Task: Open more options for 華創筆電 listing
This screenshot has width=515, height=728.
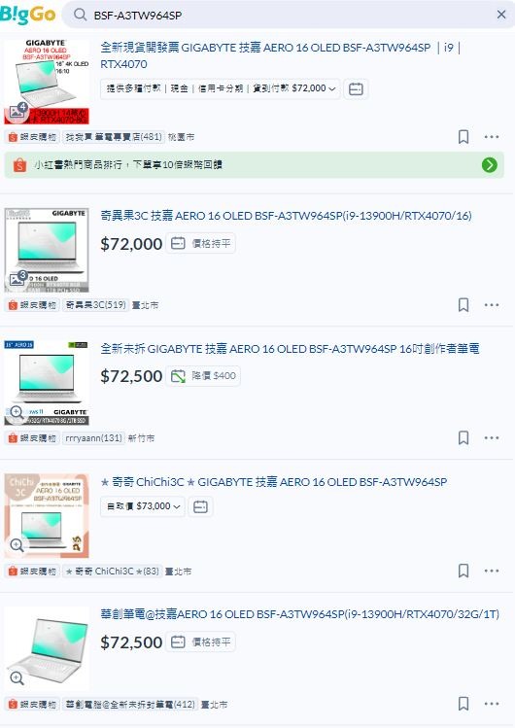Action: tap(492, 704)
